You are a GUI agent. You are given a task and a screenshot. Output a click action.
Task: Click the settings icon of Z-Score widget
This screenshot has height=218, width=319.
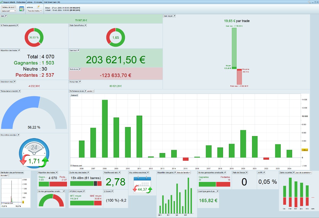pos(112,191)
